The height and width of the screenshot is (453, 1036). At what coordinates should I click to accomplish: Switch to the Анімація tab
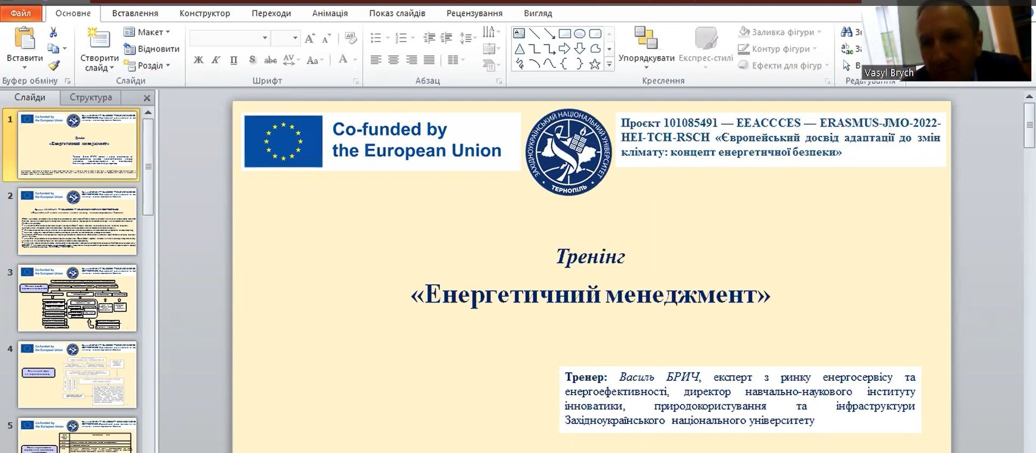330,13
